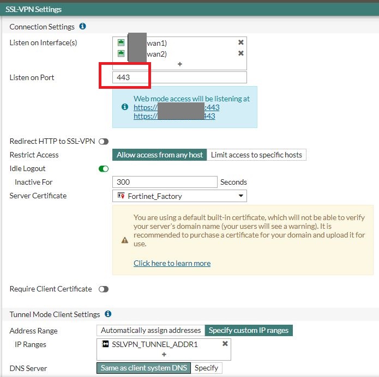Click the 'Tunnel Mode Client Settings' heading
379x377 pixels.
(55, 314)
